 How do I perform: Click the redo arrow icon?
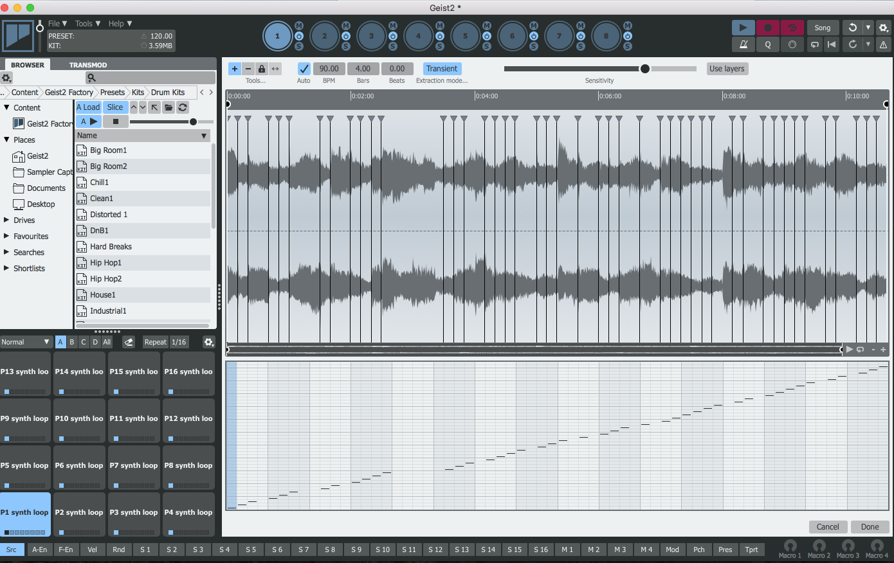tap(852, 44)
